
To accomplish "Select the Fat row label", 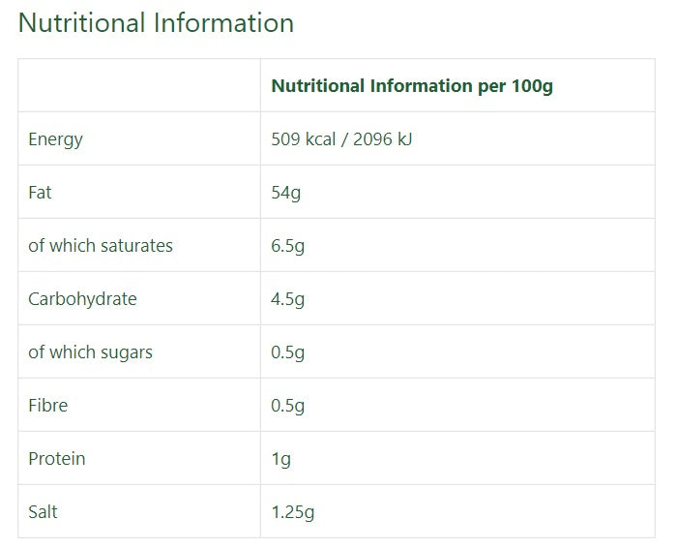I will pos(41,193).
